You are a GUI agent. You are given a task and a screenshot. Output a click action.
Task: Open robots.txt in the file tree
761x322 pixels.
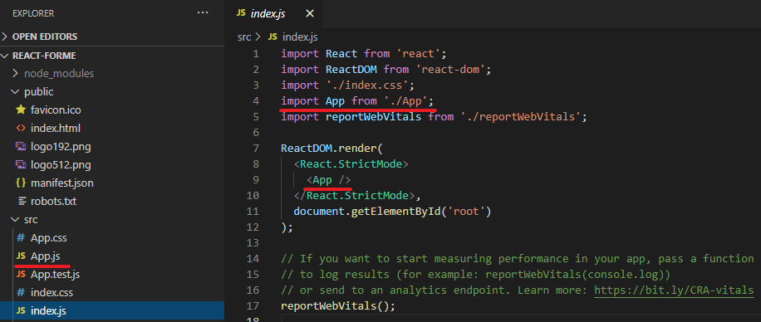[x=53, y=201]
